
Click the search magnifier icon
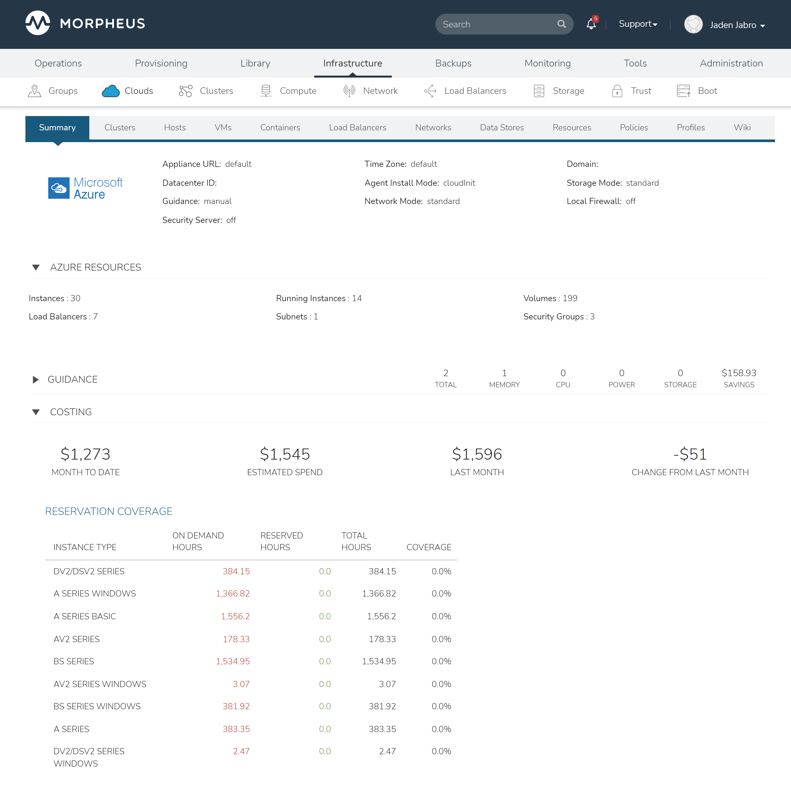[561, 24]
